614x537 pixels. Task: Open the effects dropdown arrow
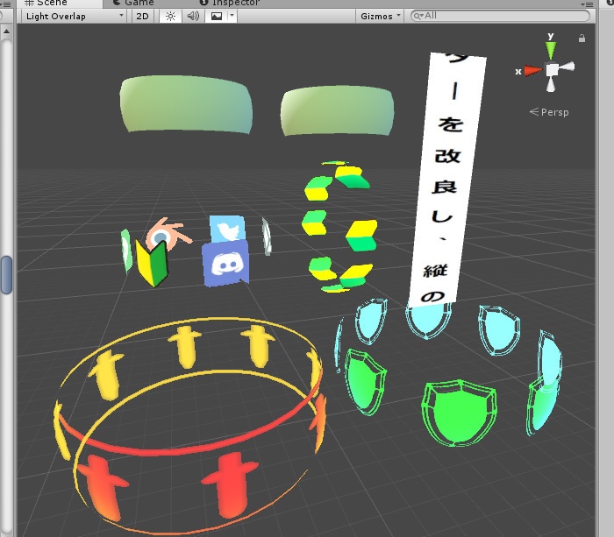click(x=232, y=16)
